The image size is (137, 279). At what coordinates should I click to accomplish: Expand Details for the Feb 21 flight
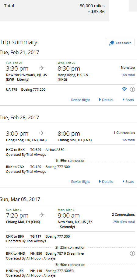coord(106,100)
